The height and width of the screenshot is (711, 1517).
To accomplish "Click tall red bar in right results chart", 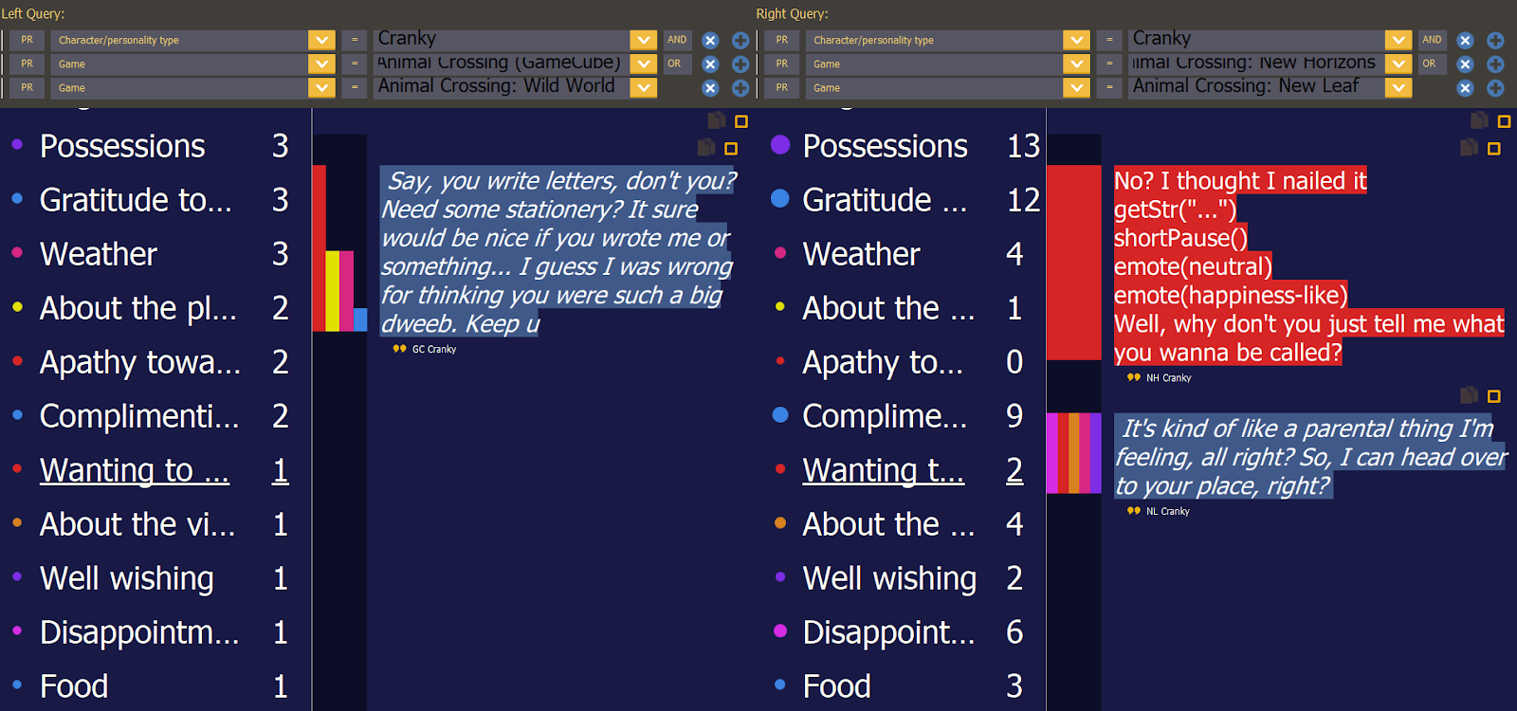I will tap(1073, 263).
